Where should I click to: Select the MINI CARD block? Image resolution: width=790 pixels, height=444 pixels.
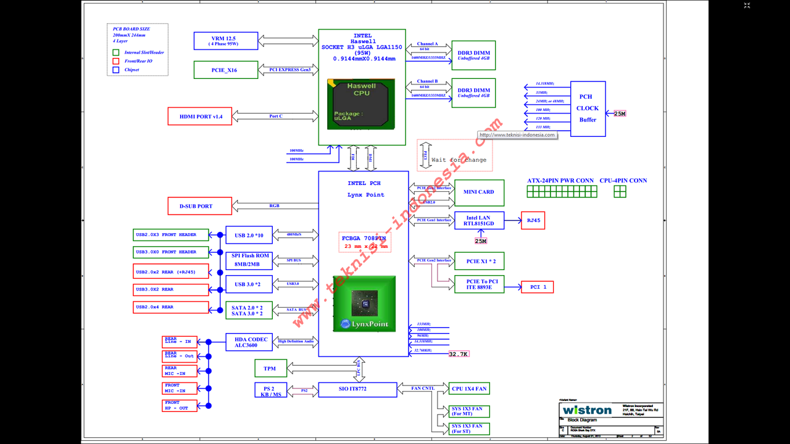(x=479, y=192)
